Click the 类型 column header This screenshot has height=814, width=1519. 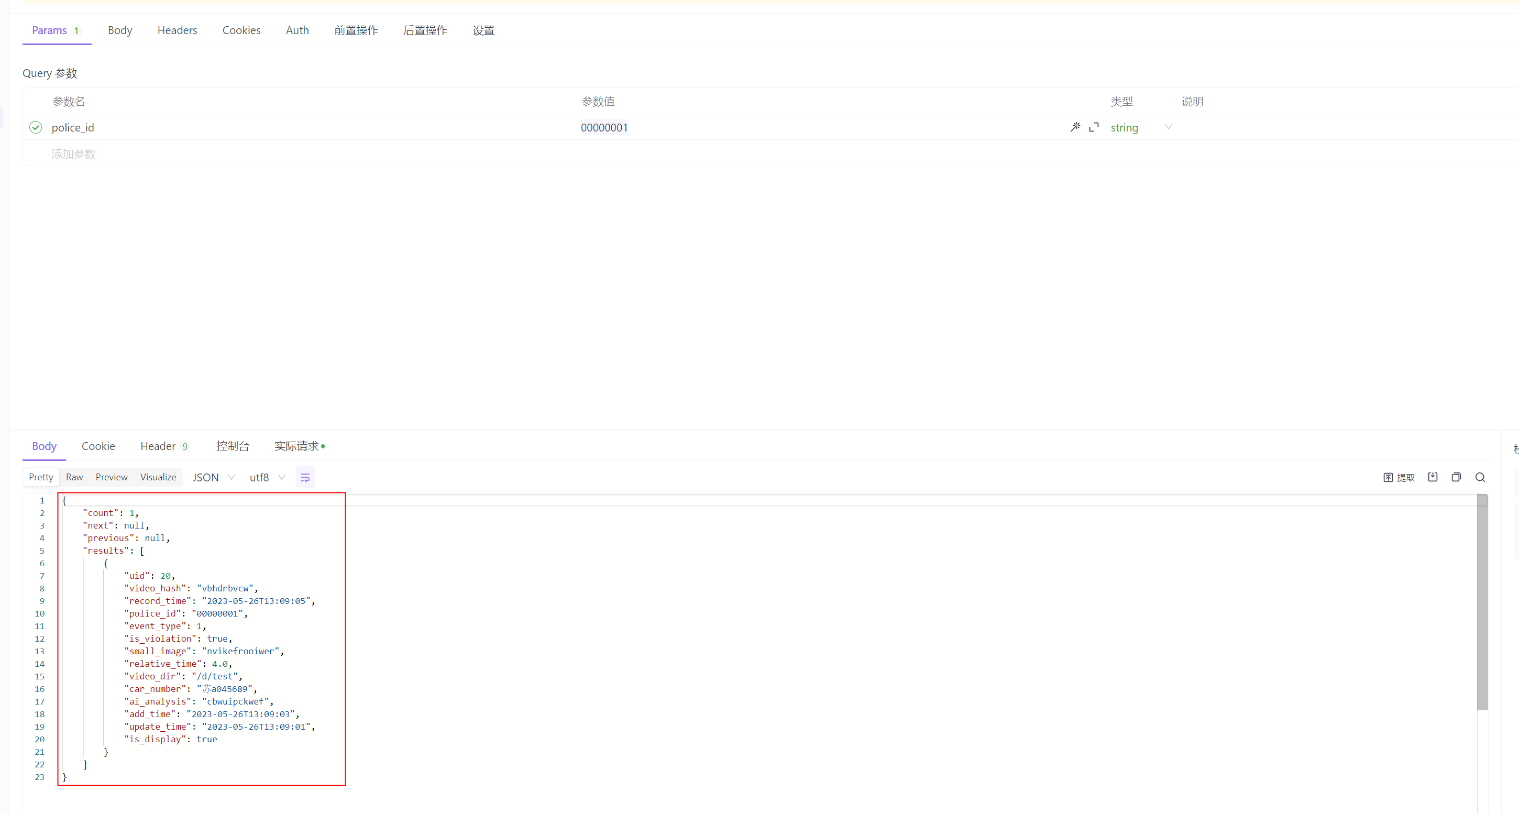1121,102
